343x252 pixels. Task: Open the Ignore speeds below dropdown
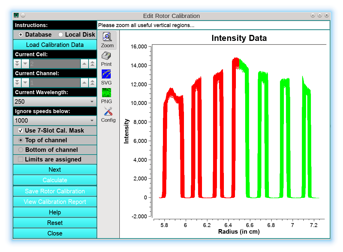click(x=55, y=121)
